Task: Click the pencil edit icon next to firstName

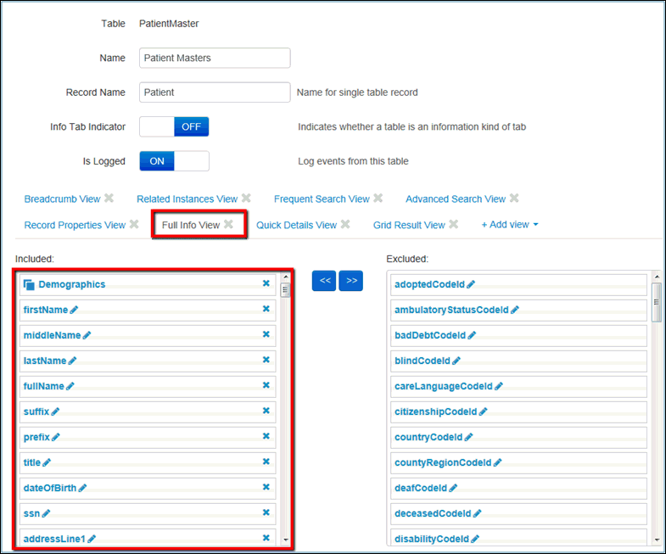Action: [x=74, y=311]
